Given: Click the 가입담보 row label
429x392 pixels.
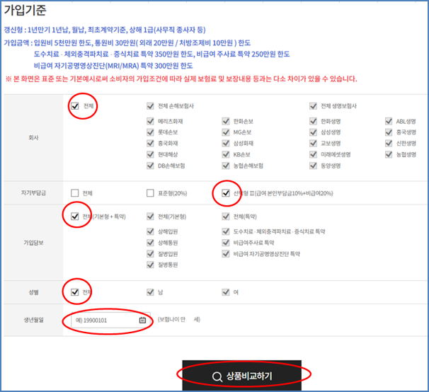Looking at the screenshot, I should 33,243.
